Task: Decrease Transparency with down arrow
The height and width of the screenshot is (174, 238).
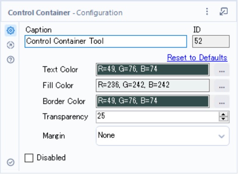Action: (223, 119)
